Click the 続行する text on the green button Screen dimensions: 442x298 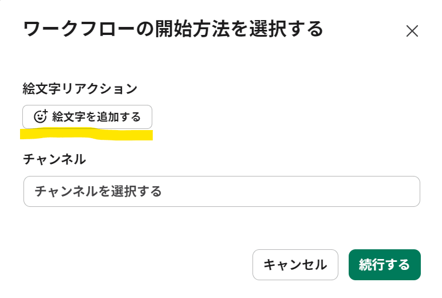[385, 265]
